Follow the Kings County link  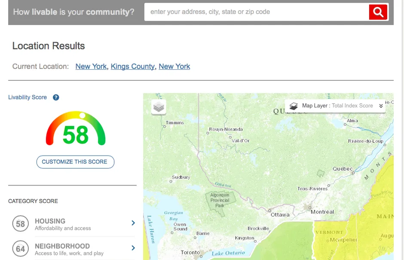click(132, 67)
